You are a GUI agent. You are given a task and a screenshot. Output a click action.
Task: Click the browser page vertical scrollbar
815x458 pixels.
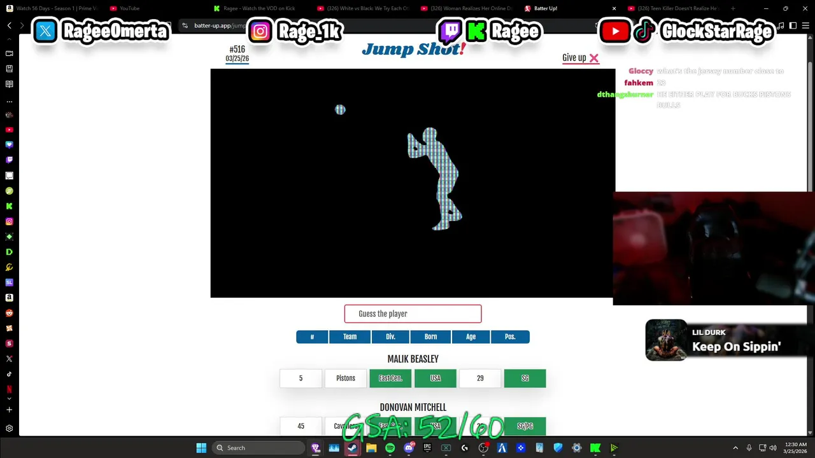pyautogui.click(x=811, y=235)
